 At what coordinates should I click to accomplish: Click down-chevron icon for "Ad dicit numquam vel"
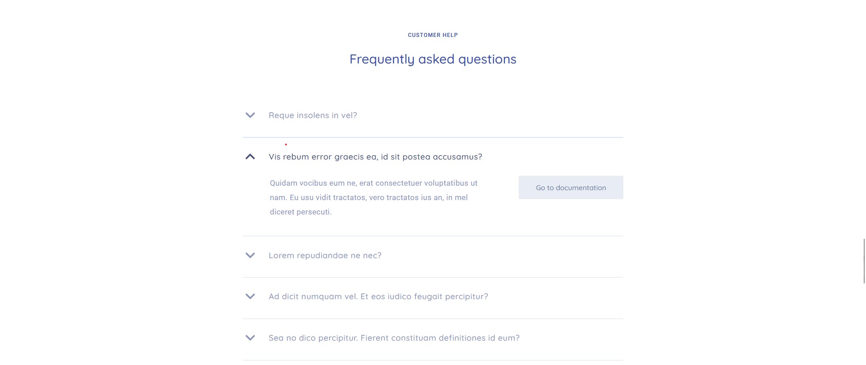pyautogui.click(x=250, y=297)
